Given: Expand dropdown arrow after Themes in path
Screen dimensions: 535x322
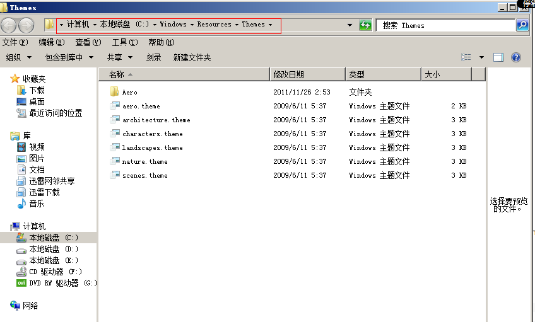Looking at the screenshot, I should pos(270,25).
